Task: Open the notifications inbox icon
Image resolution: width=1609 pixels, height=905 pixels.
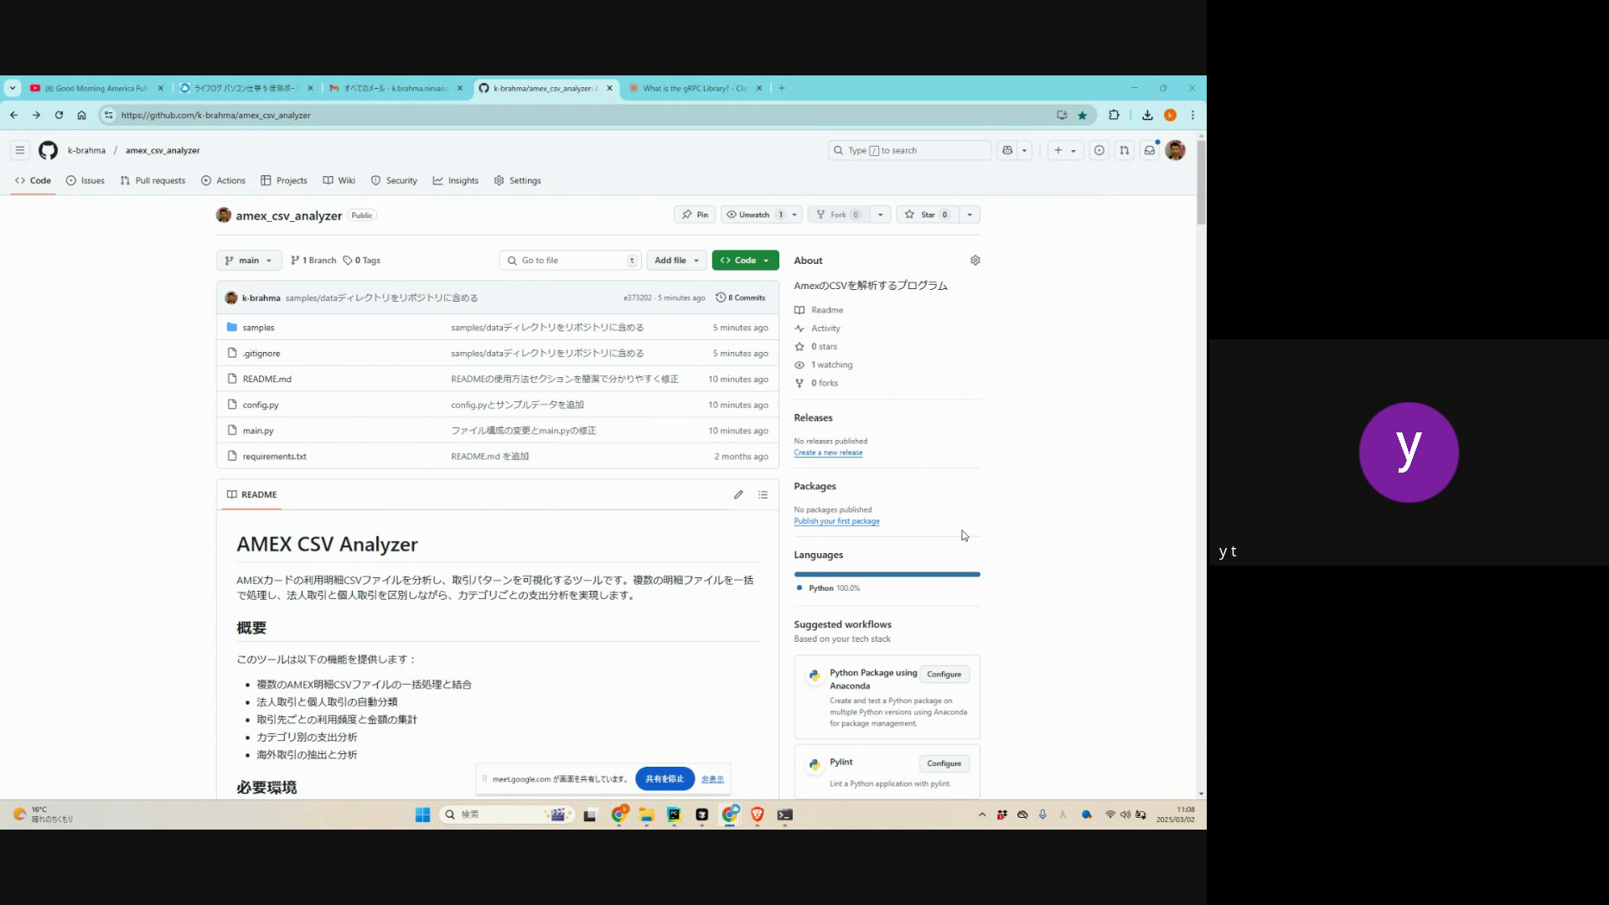Action: (1150, 151)
